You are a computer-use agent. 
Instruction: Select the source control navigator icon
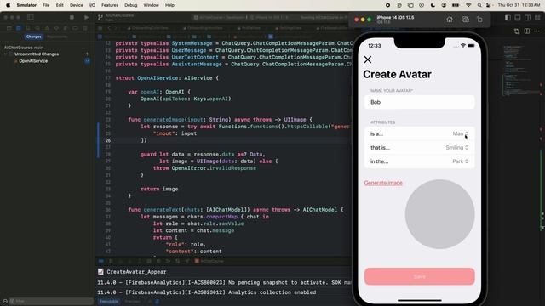[19, 28]
